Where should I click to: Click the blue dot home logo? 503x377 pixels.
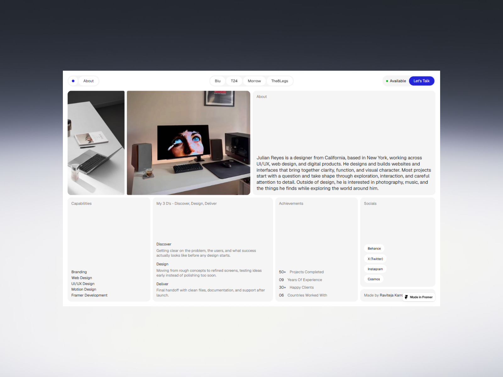pyautogui.click(x=73, y=81)
